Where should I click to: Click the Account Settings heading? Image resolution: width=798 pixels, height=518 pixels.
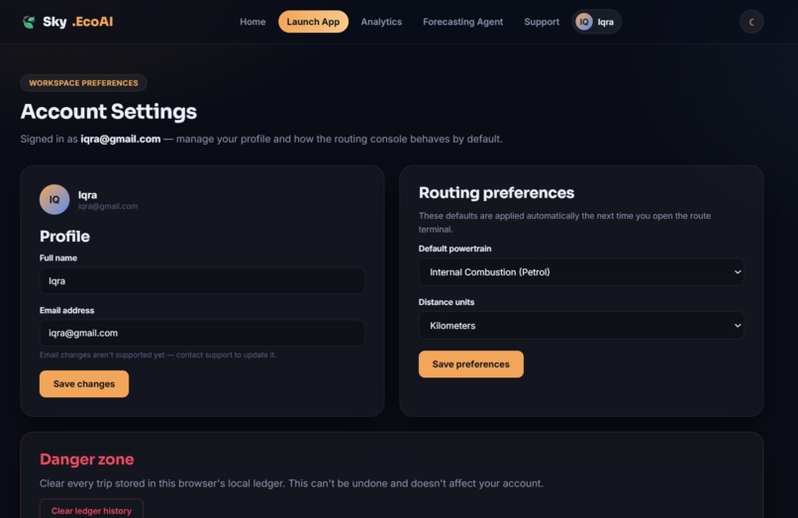pos(108,112)
